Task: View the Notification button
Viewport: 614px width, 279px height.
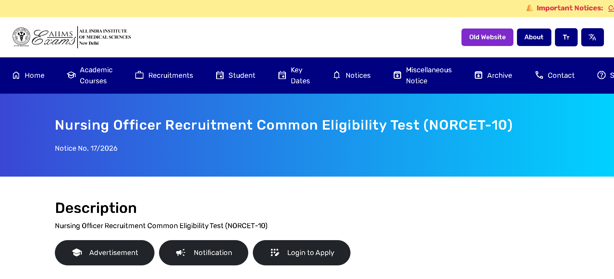Action: point(203,253)
